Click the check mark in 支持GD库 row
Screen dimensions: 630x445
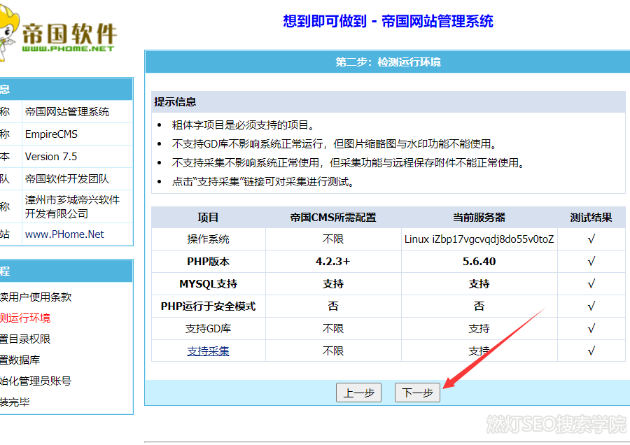point(591,329)
